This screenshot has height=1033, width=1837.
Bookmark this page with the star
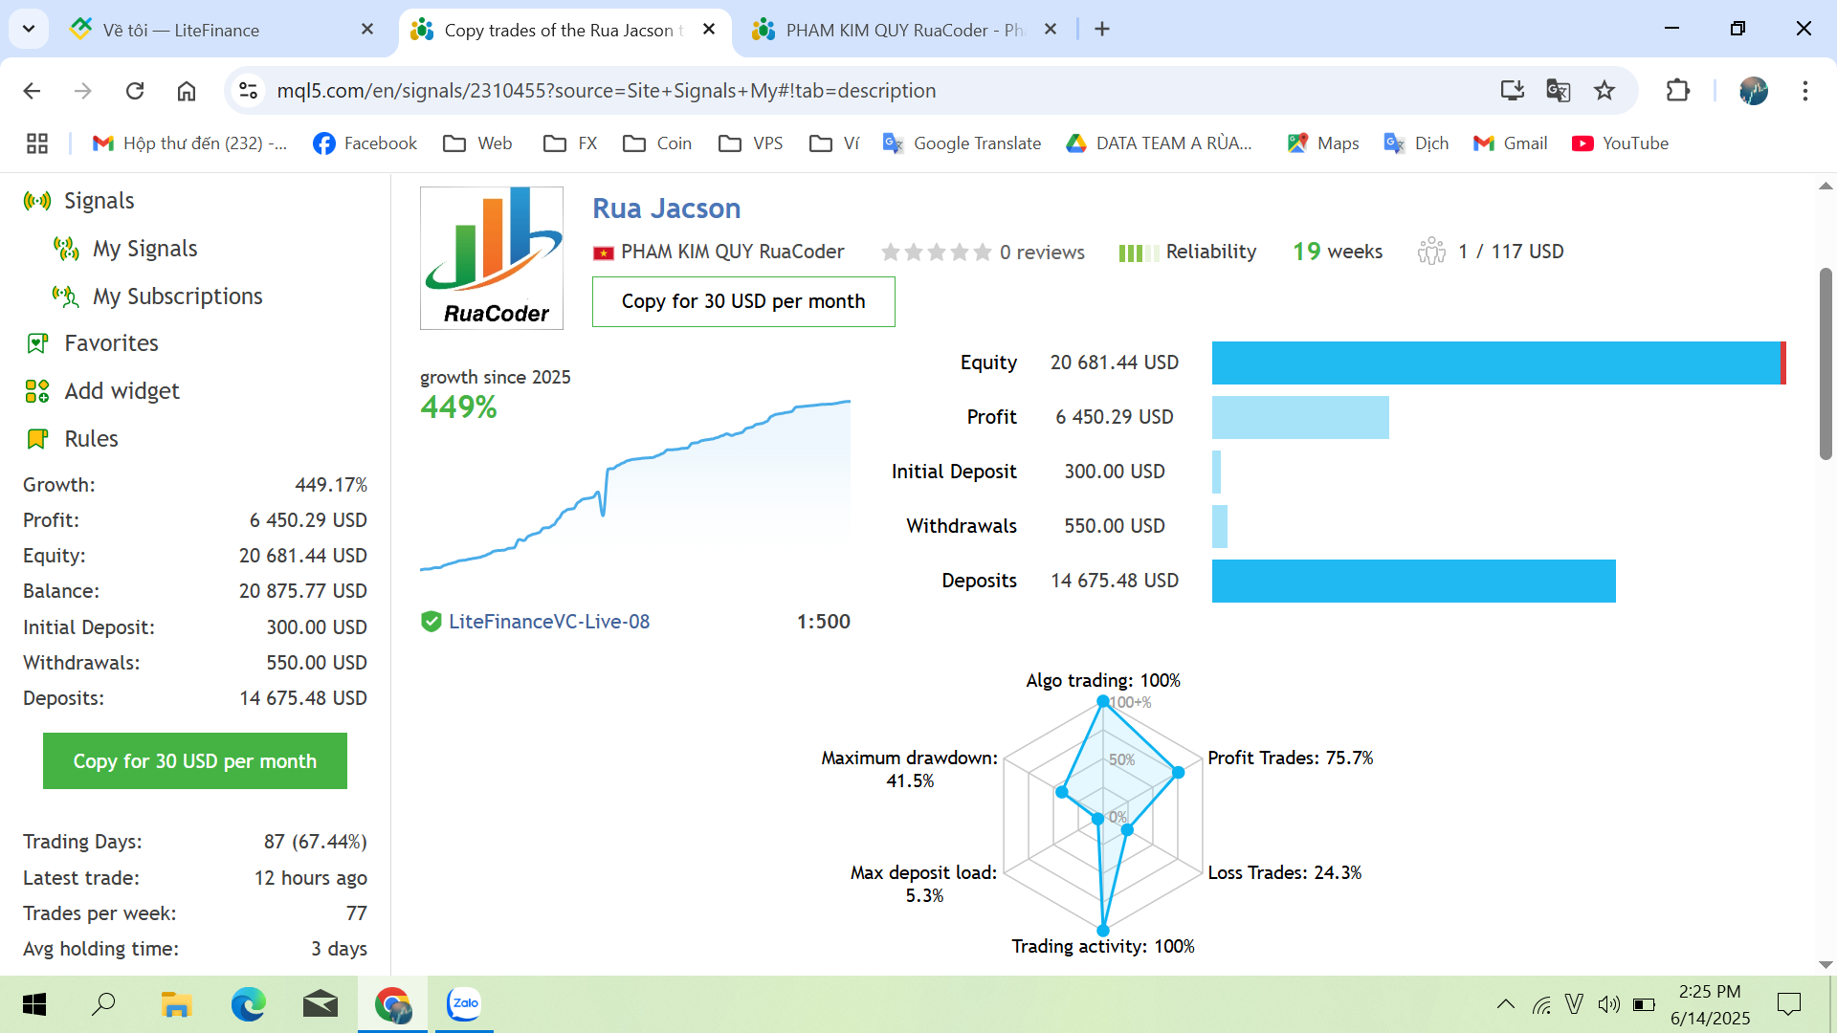coord(1605,91)
